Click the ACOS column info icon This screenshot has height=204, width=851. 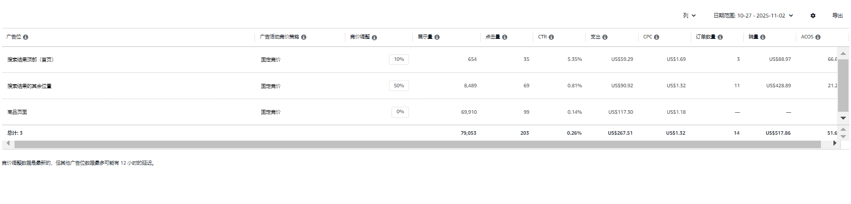click(818, 37)
